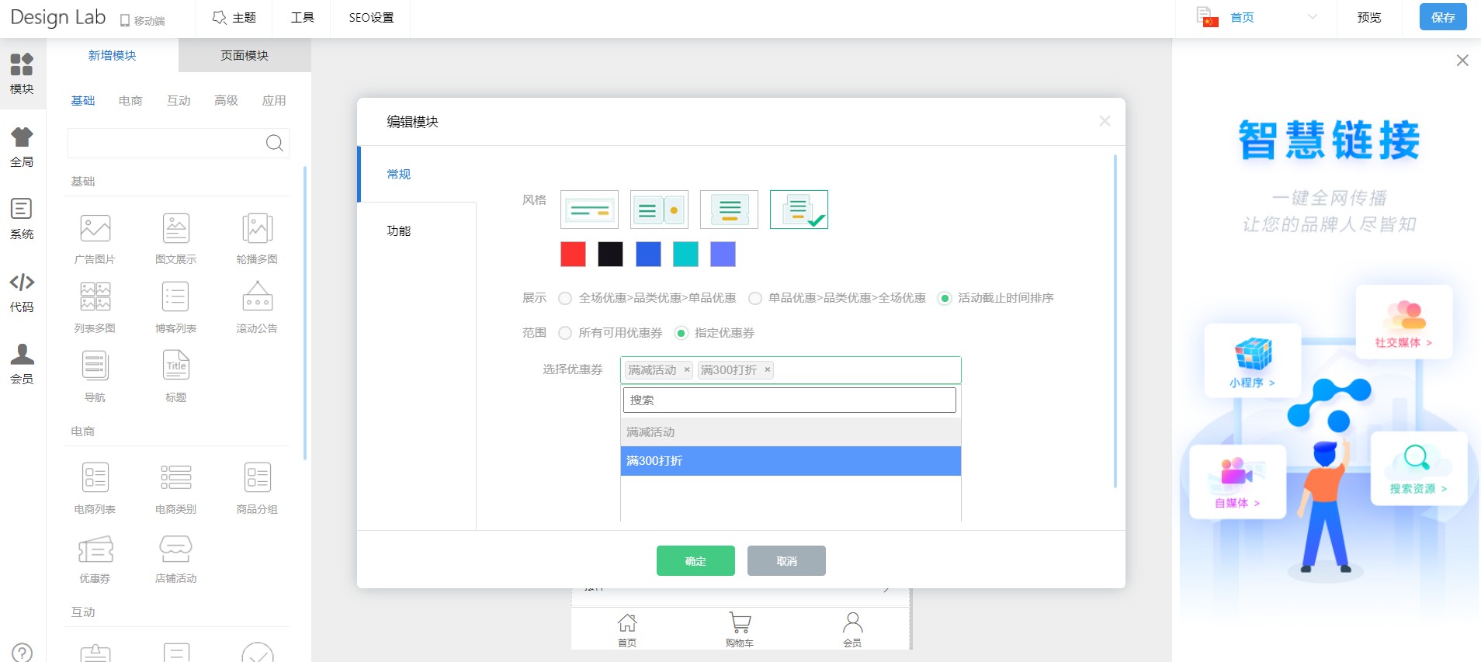The width and height of the screenshot is (1481, 662).
Task: Open the 基础 module category
Action: (83, 101)
